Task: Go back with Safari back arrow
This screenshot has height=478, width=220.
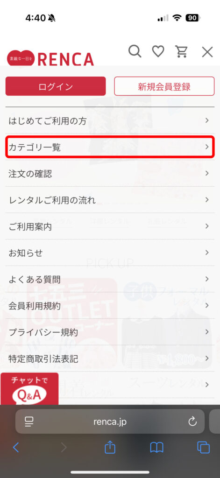Action: (16, 448)
